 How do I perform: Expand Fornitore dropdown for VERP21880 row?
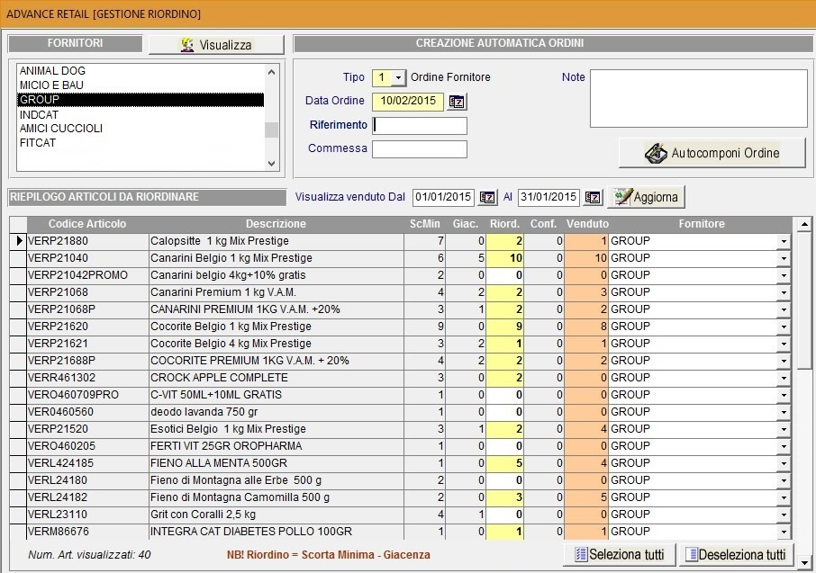click(784, 241)
